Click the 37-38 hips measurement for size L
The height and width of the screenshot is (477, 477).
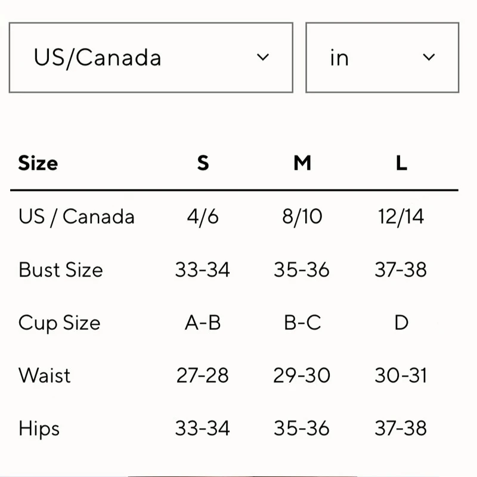click(402, 428)
